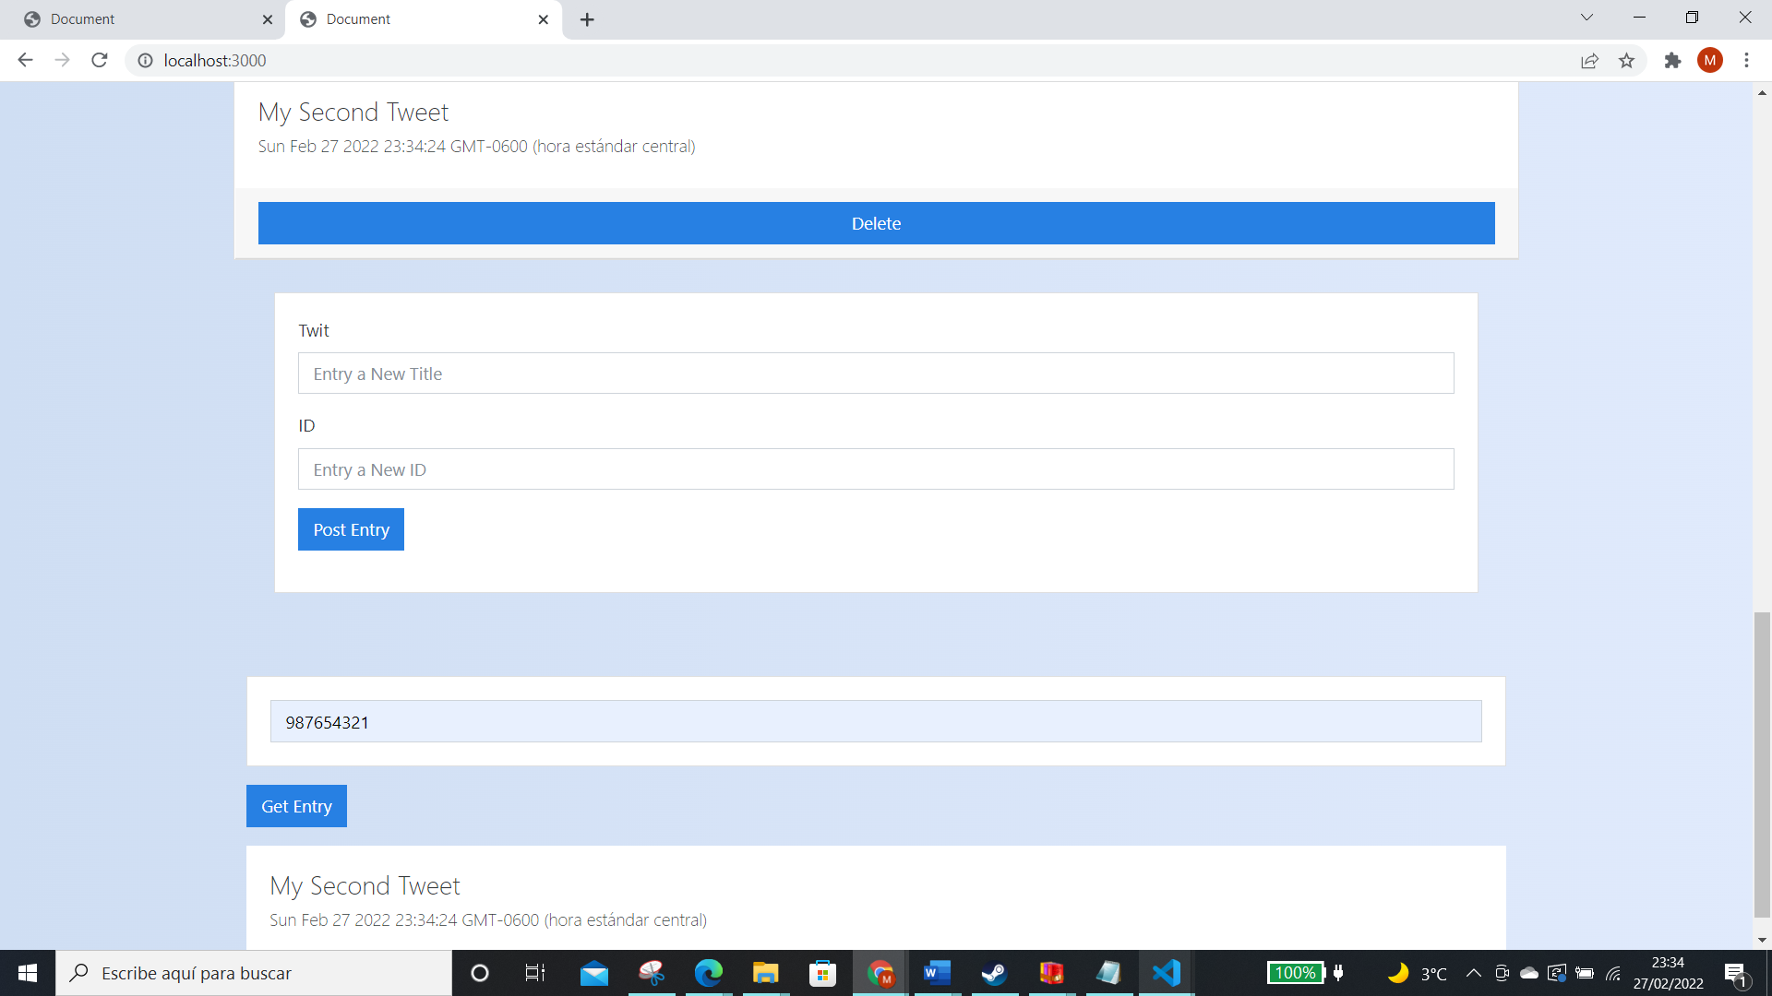
Task: Open Steam from the taskbar
Action: (x=994, y=973)
